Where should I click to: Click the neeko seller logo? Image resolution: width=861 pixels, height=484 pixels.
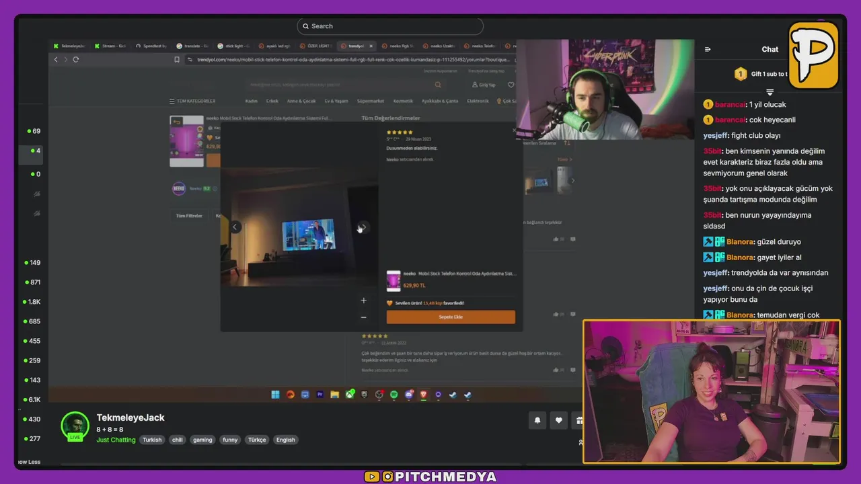tap(179, 189)
